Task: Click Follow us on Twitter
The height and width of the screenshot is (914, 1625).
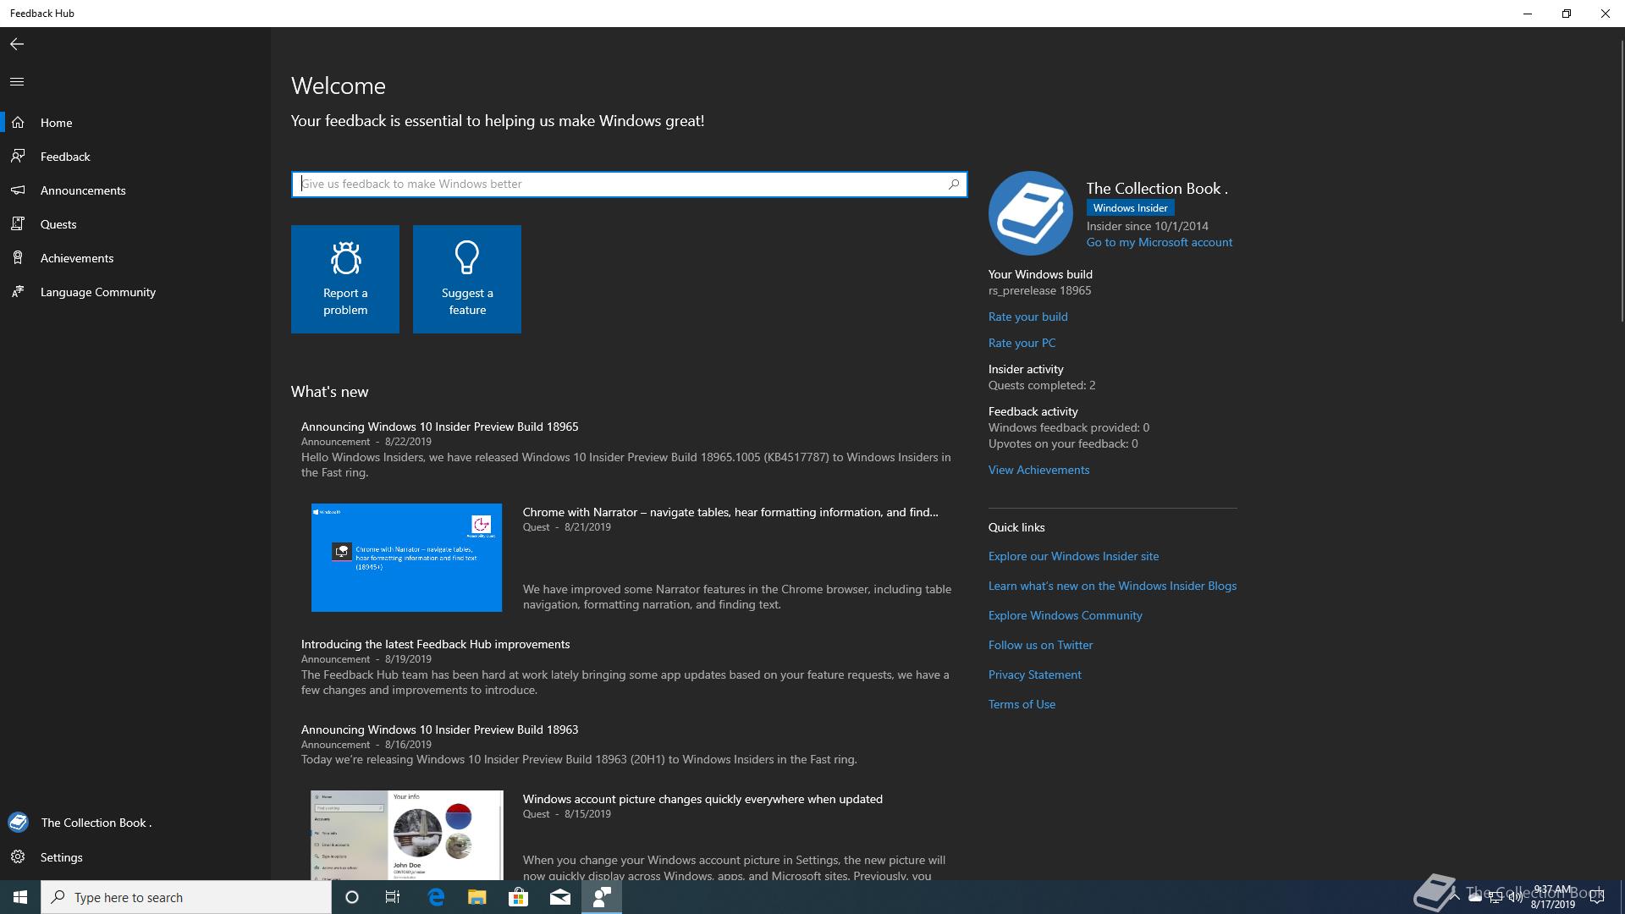Action: coord(1040,645)
